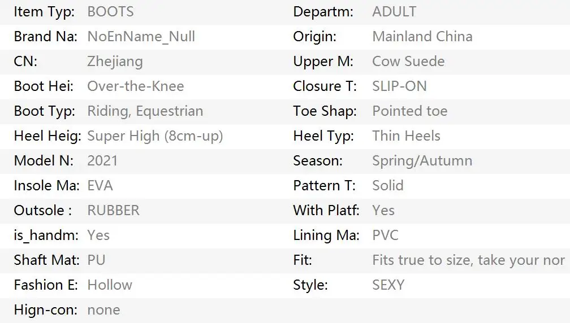Click the ADULT department value
This screenshot has height=323, width=570.
click(394, 11)
